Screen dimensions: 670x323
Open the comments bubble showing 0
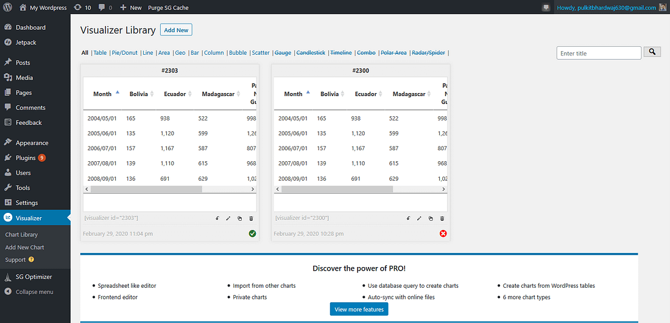105,8
